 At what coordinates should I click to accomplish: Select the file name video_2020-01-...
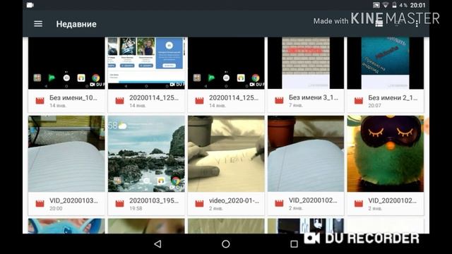[234, 200]
